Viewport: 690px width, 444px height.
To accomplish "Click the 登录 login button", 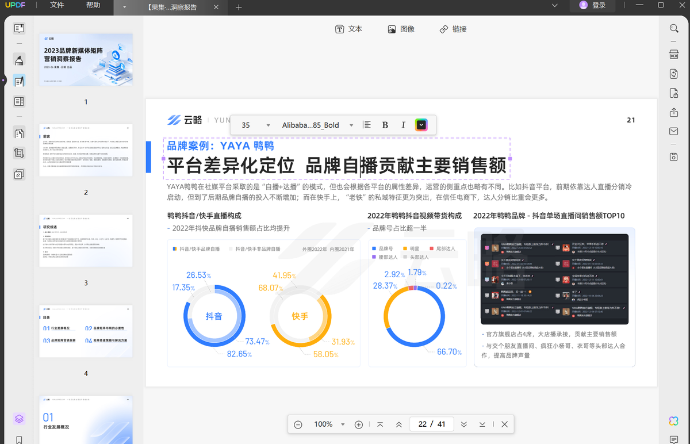I will tap(592, 5).
